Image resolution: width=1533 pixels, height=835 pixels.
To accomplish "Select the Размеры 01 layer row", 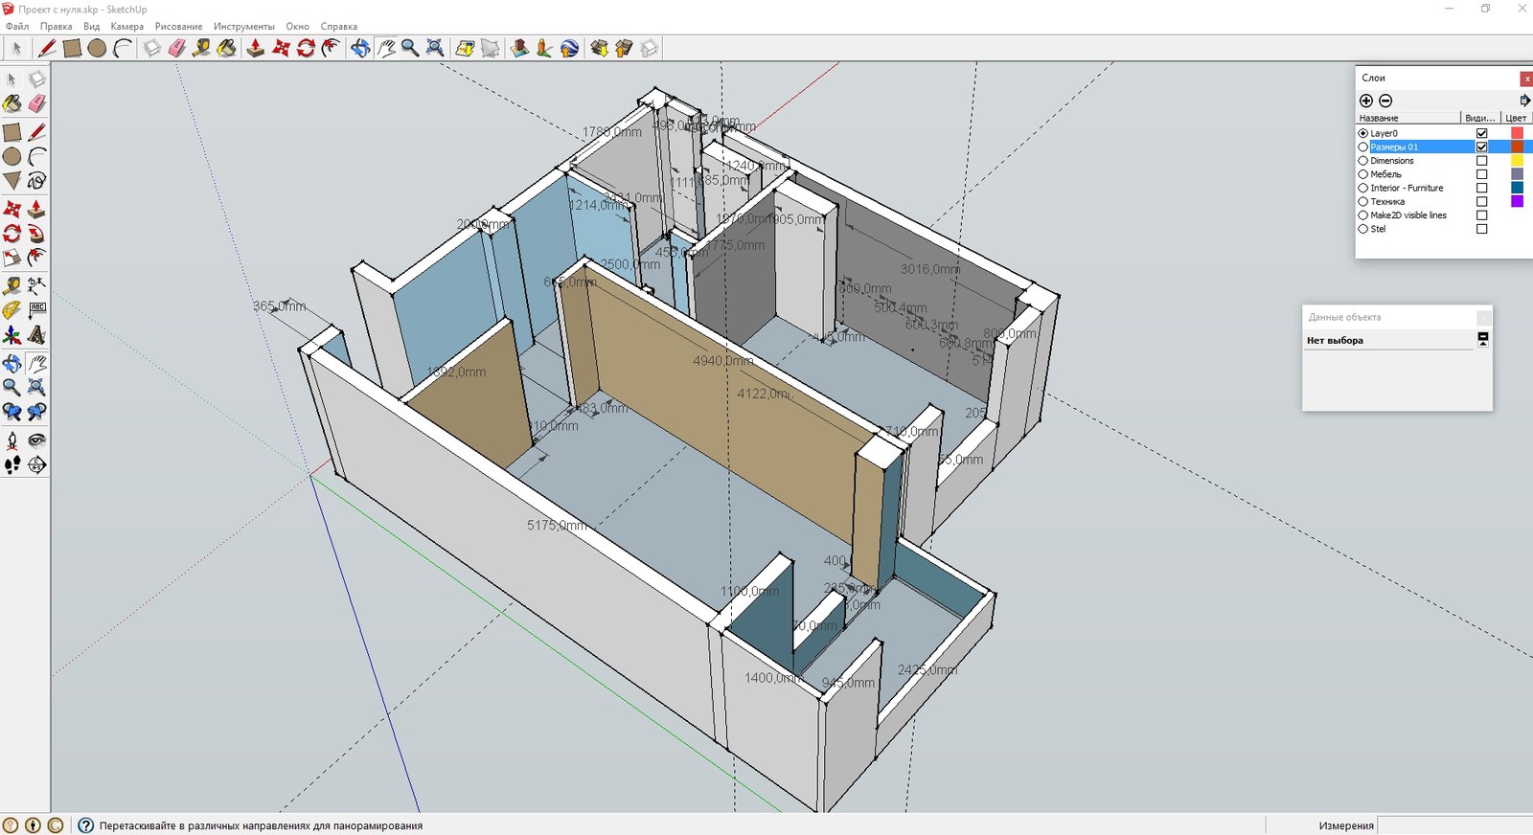I will [x=1444, y=147].
